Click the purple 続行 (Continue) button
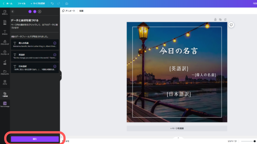Screen dimensions: 257x144 tap(35, 139)
